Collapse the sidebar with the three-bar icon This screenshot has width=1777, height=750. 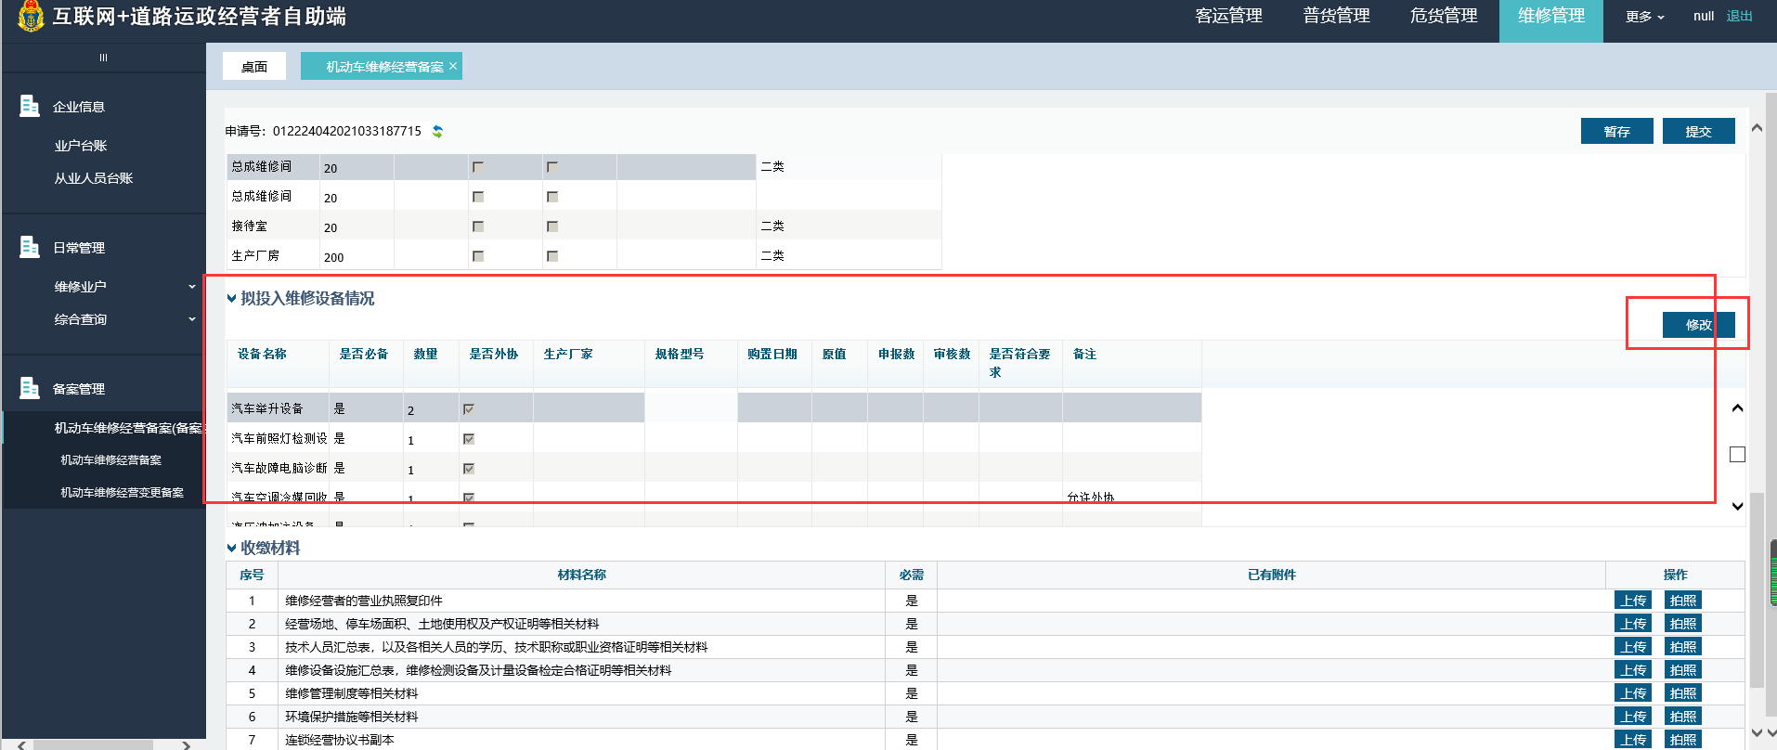103,58
